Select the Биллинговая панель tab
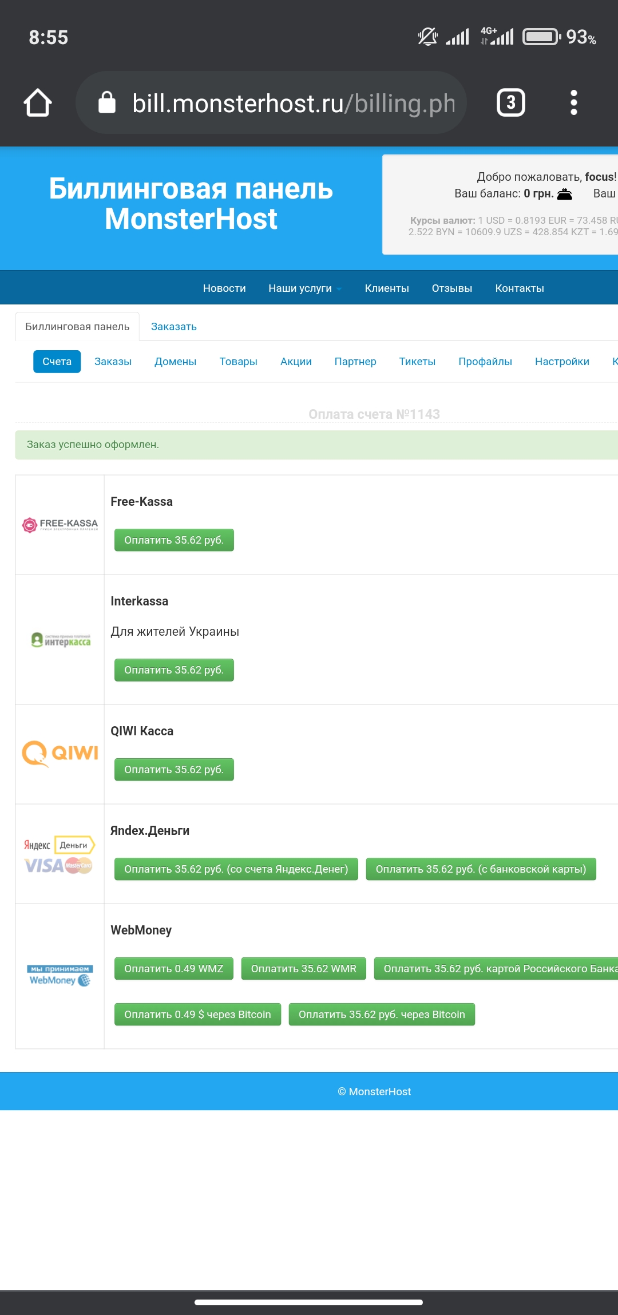This screenshot has height=1315, width=618. (77, 327)
